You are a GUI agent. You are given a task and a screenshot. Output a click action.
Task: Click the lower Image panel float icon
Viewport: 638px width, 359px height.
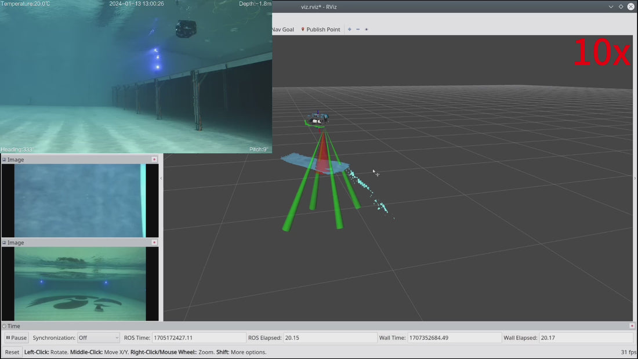(x=4, y=242)
